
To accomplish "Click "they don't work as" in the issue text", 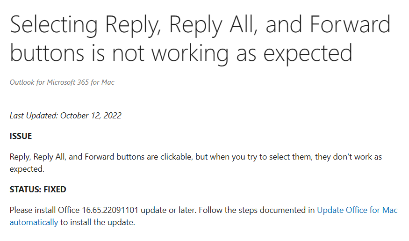I will [349, 157].
